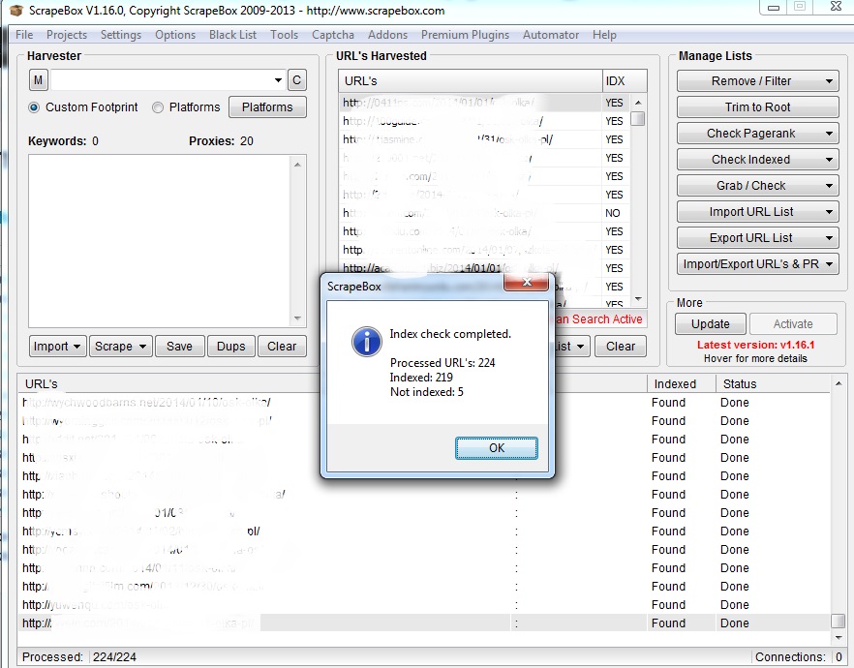Open the Import dropdown under keywords
Image resolution: width=854 pixels, height=668 pixels.
pos(57,347)
